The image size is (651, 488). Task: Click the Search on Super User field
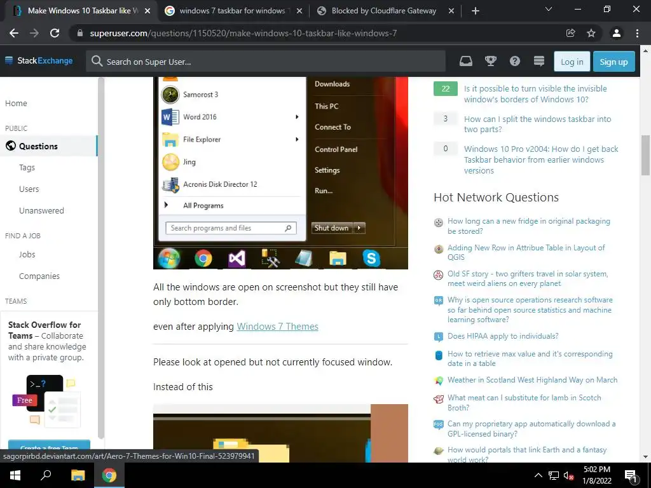click(266, 62)
